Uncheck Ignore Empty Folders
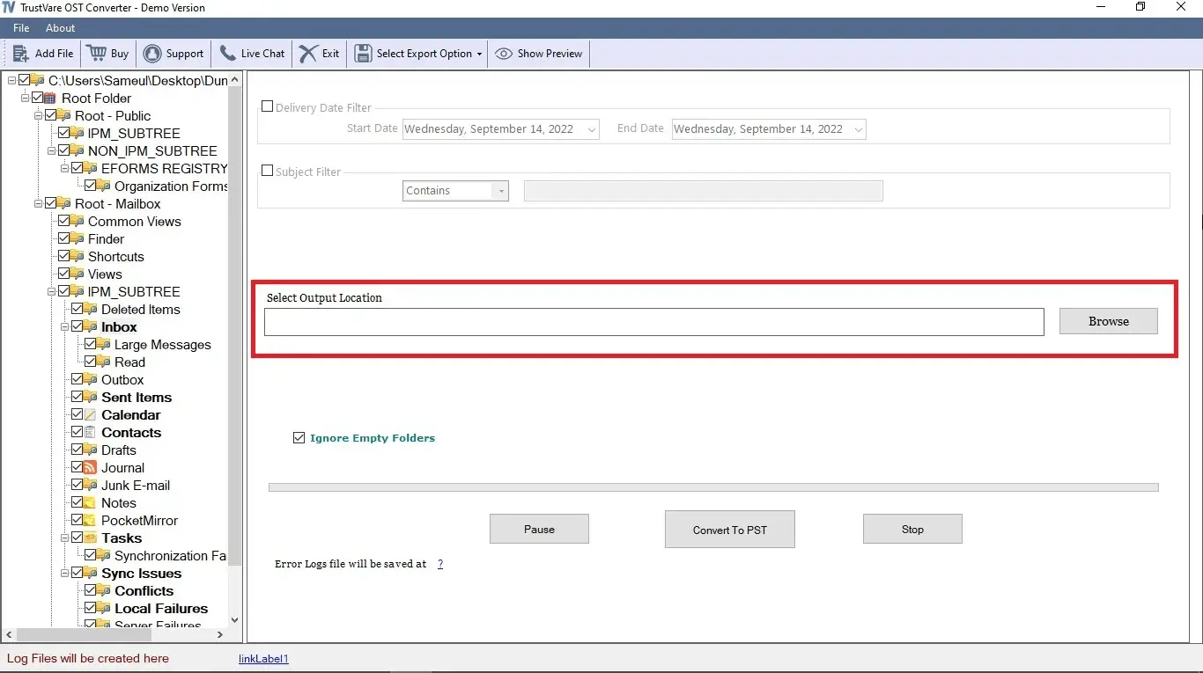This screenshot has height=673, width=1203. click(299, 437)
